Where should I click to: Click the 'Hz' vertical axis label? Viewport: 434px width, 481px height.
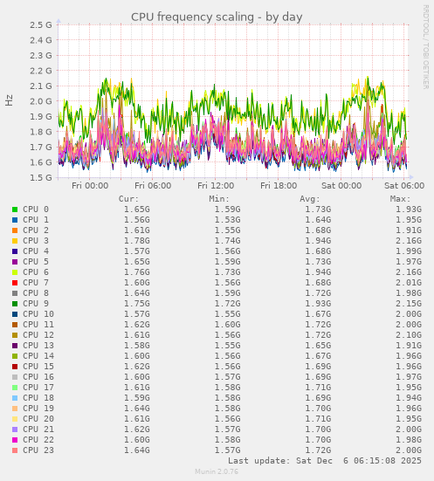point(10,100)
